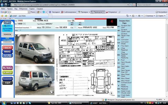Click the Add to Favorites icon

(6, 16)
